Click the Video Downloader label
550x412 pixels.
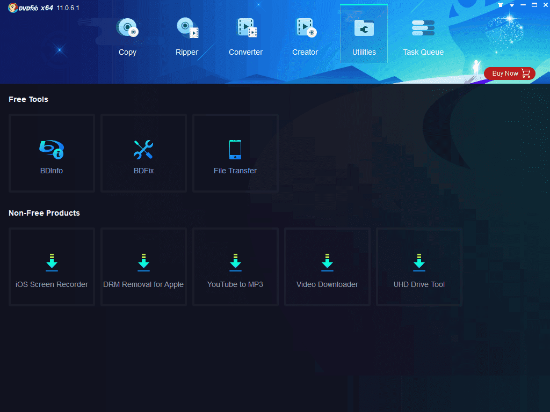[327, 284]
